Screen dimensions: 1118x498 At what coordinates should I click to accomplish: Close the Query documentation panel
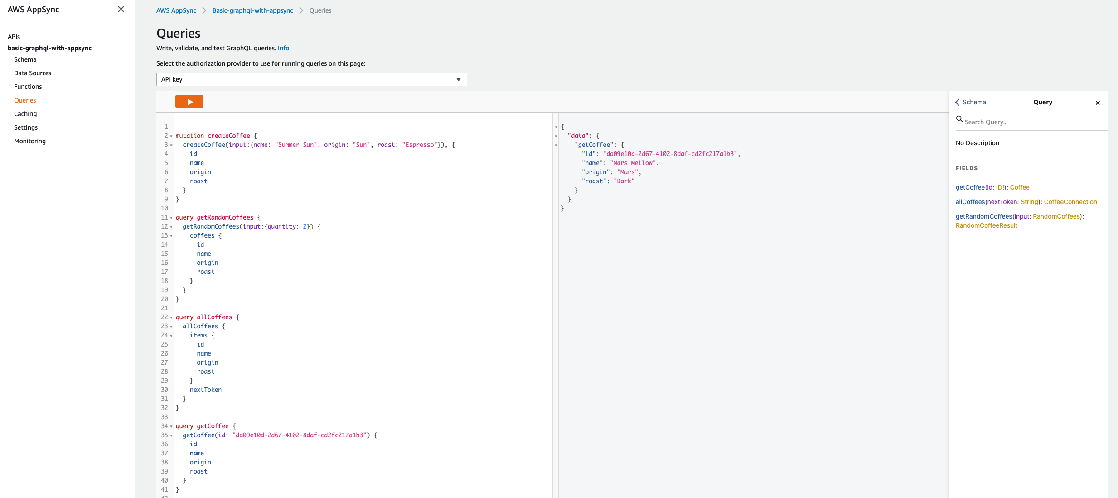[1097, 103]
